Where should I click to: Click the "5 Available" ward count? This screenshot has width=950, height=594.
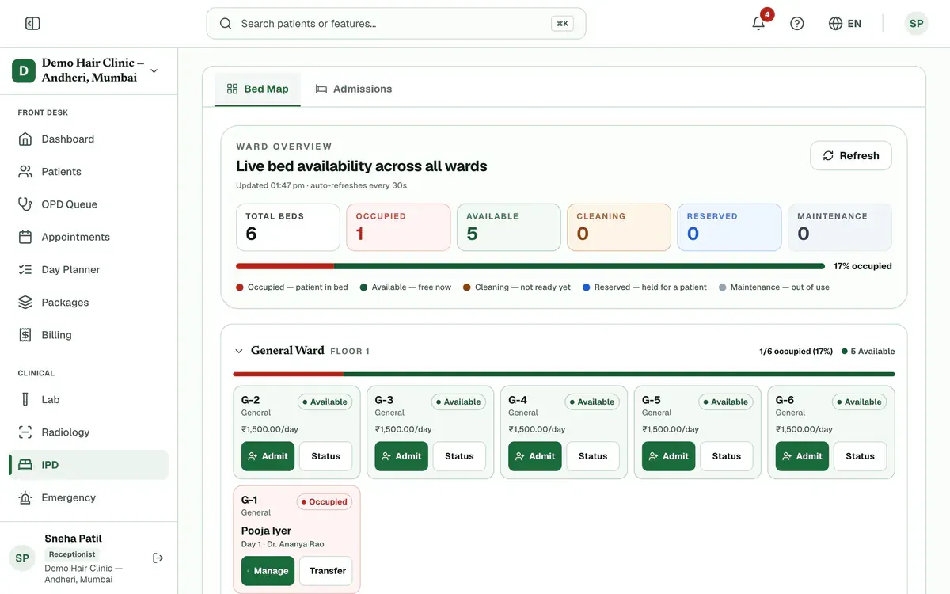point(868,352)
